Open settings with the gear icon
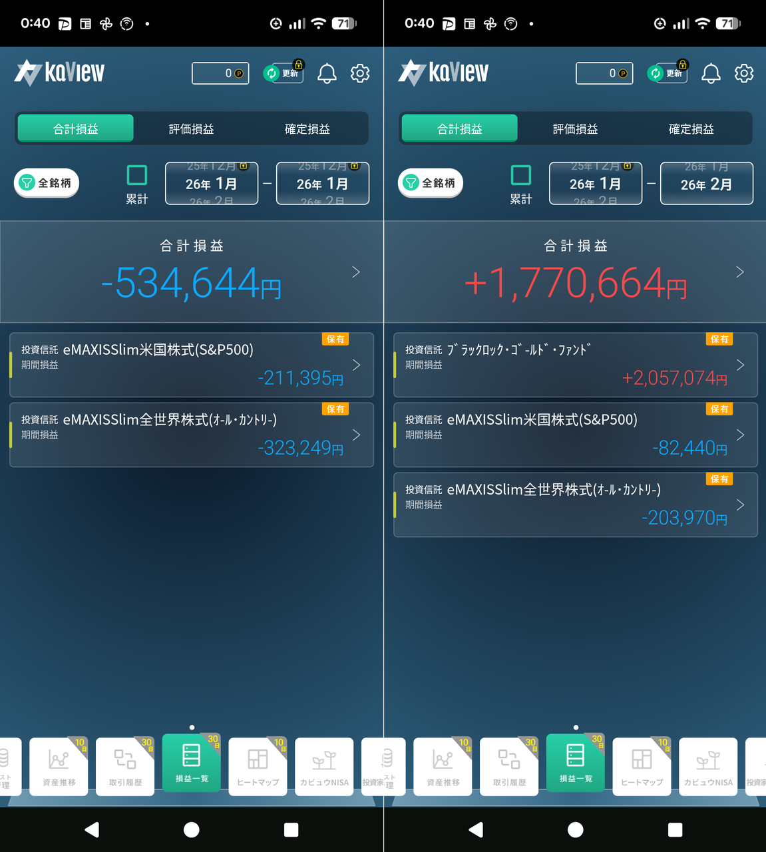 360,73
